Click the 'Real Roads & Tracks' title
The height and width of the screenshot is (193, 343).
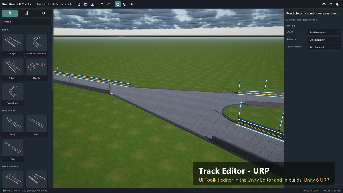point(17,4)
